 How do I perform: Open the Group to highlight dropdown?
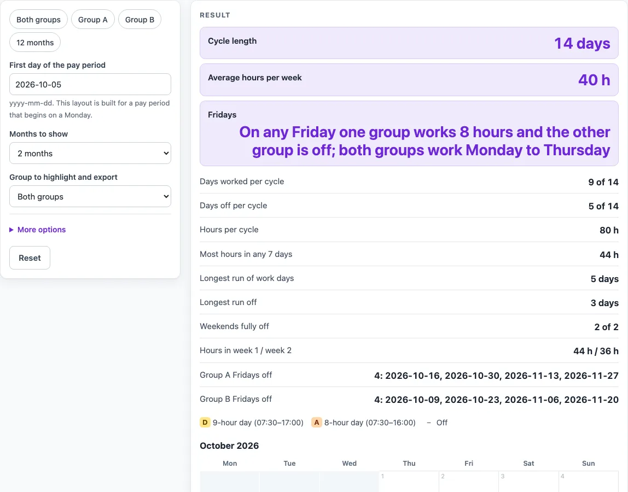[90, 197]
